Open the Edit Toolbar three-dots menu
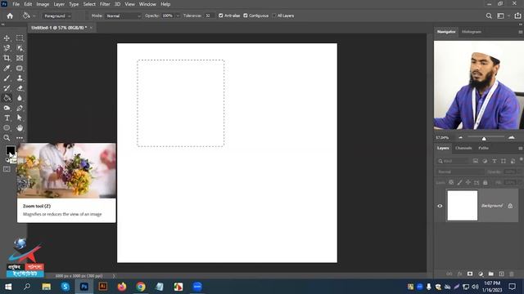524x294 pixels. click(x=20, y=138)
